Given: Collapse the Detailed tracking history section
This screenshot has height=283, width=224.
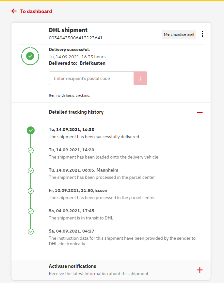Looking at the screenshot, I should [200, 112].
